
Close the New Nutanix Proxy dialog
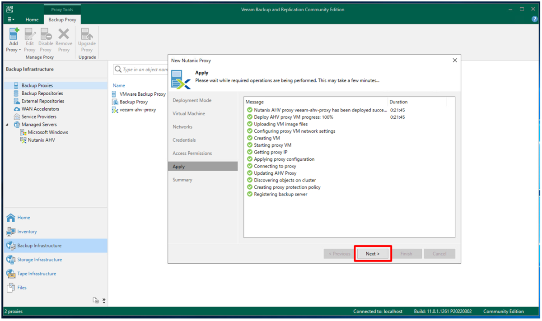coord(455,60)
